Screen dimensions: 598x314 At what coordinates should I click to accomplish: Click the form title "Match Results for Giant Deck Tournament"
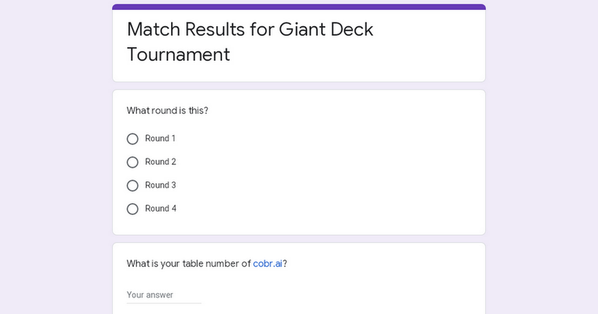click(250, 42)
